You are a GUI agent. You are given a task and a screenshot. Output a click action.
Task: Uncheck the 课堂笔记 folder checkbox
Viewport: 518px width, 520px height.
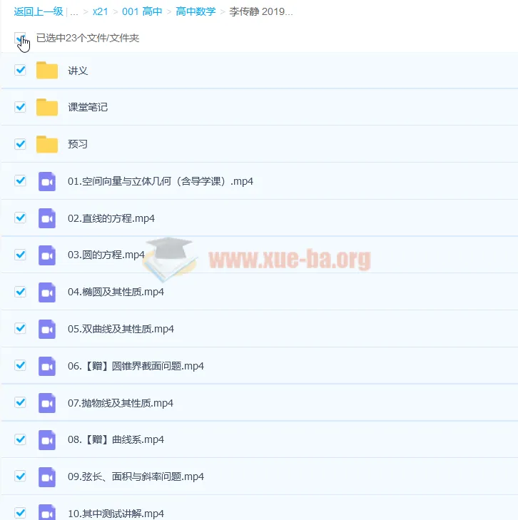click(20, 107)
